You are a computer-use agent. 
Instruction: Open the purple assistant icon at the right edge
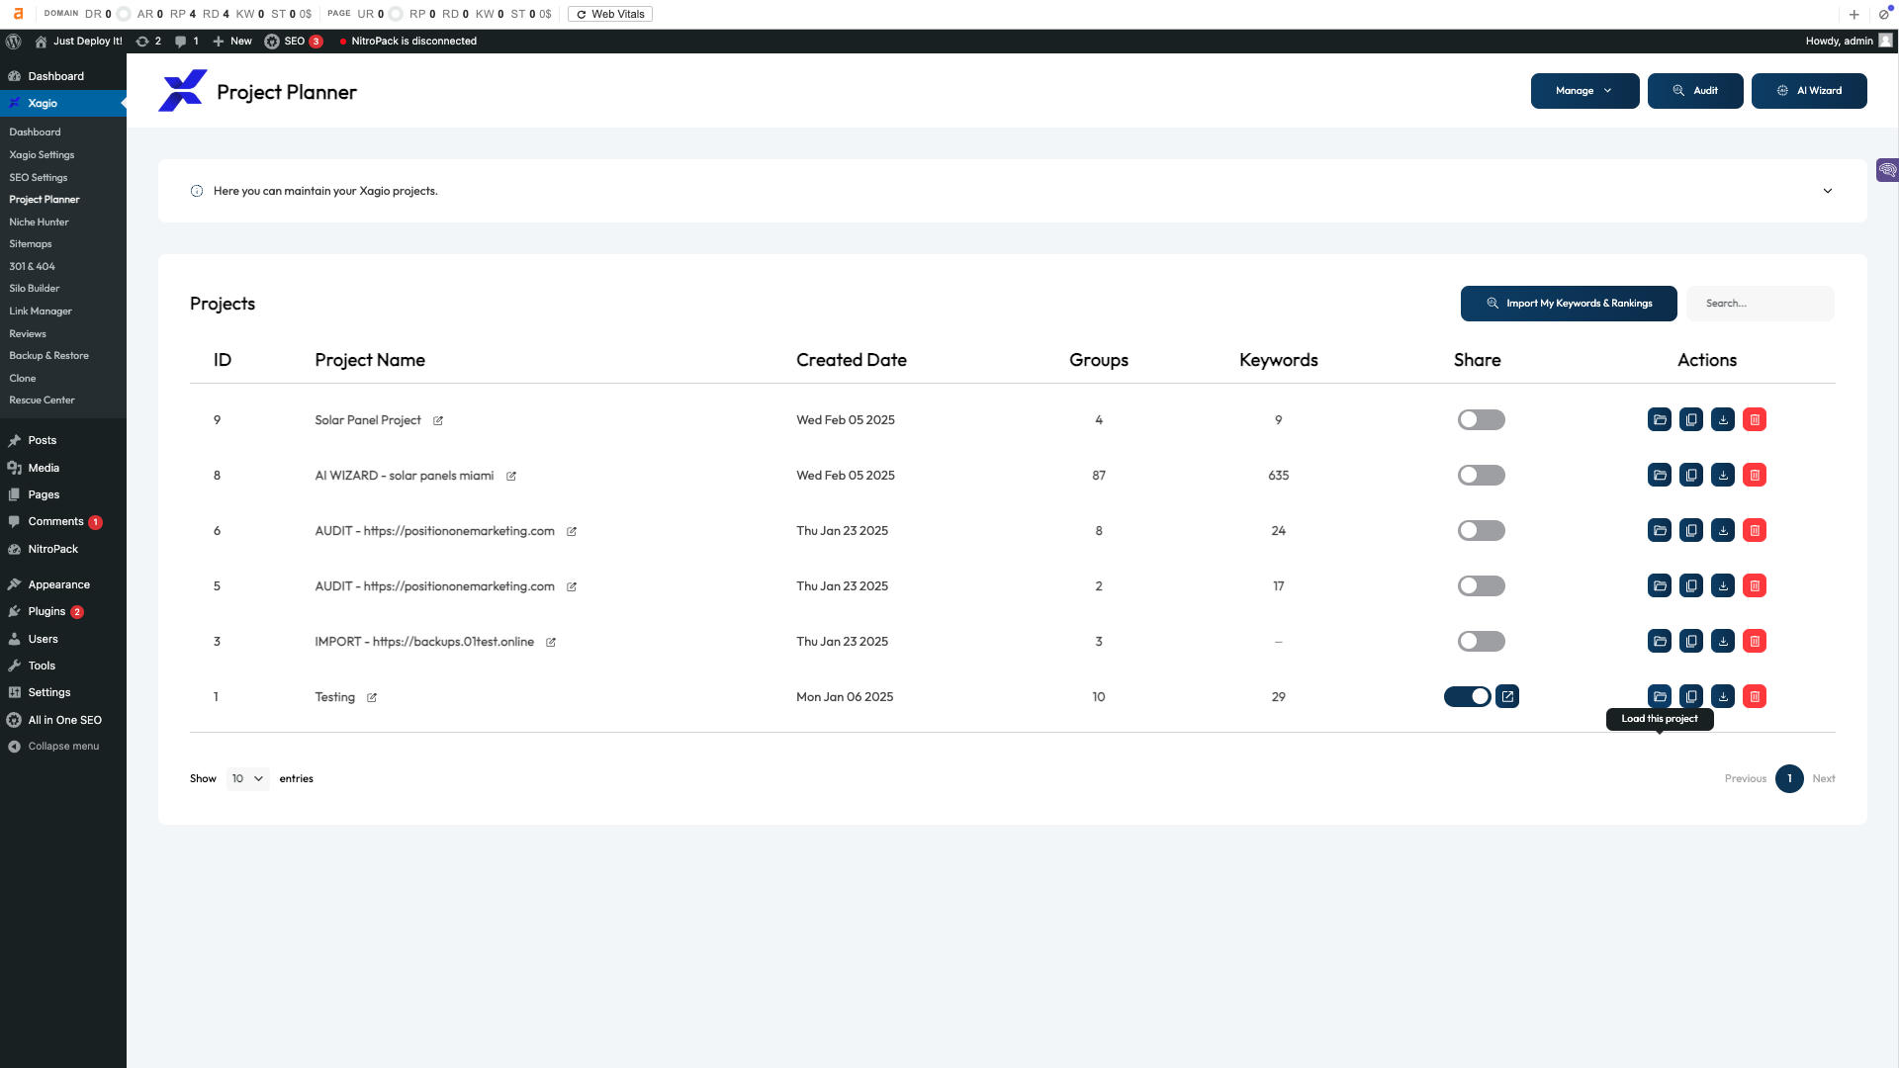[x=1887, y=170]
